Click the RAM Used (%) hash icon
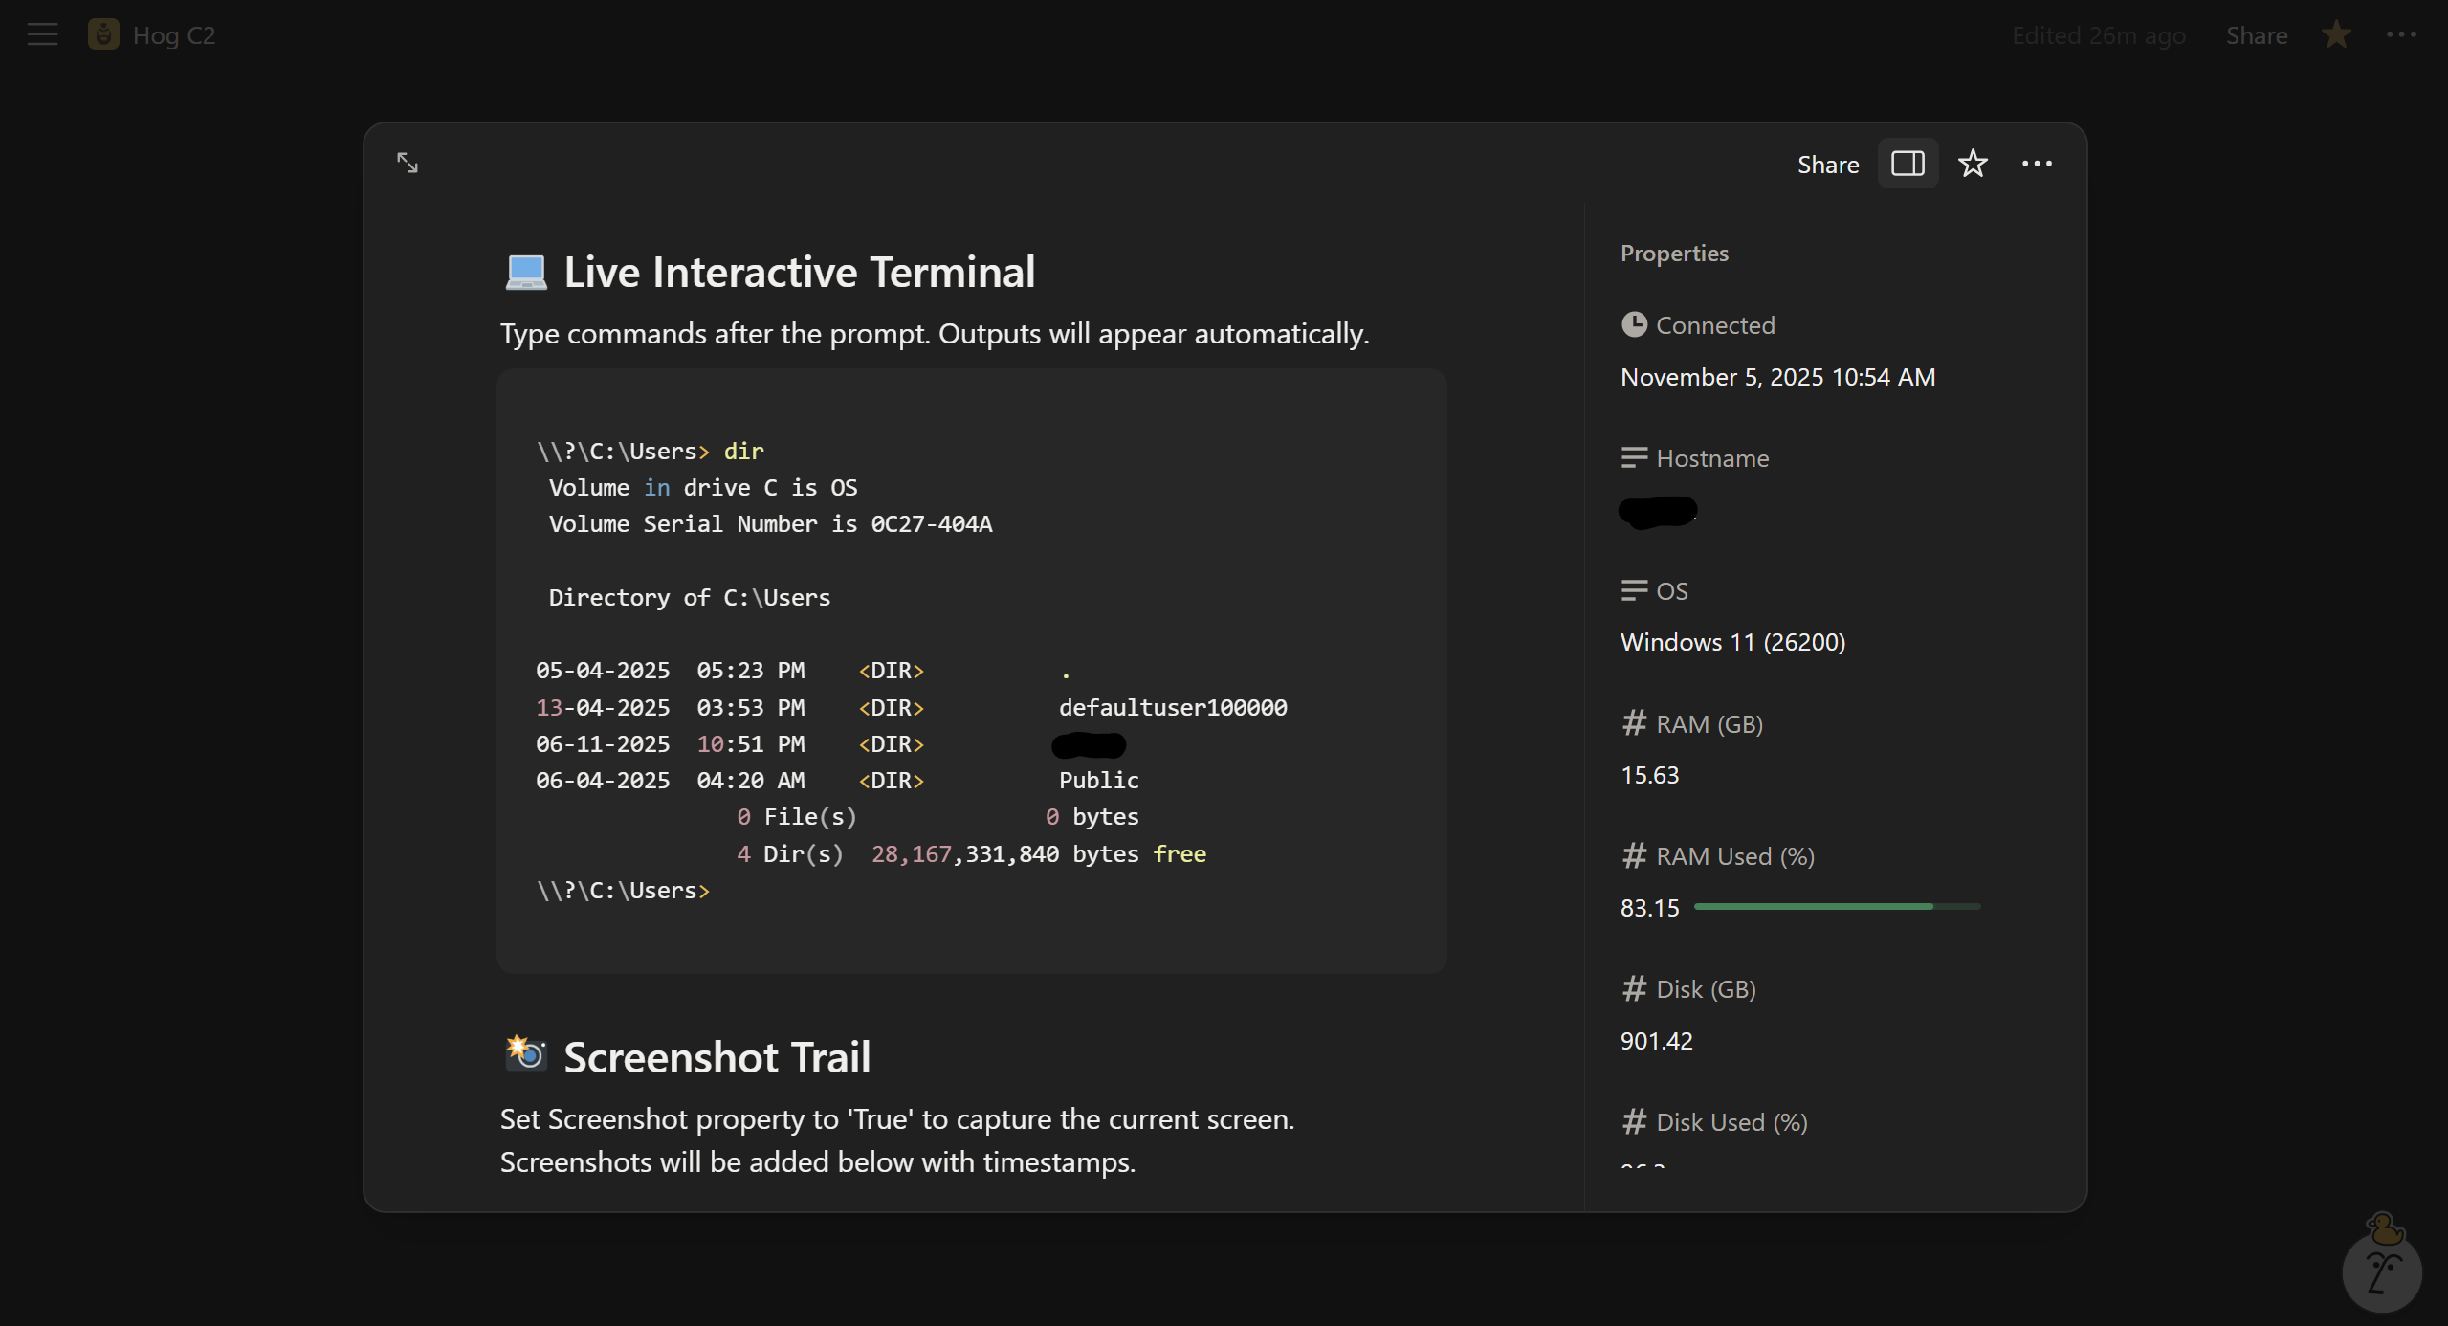2448x1326 pixels. 1634,855
